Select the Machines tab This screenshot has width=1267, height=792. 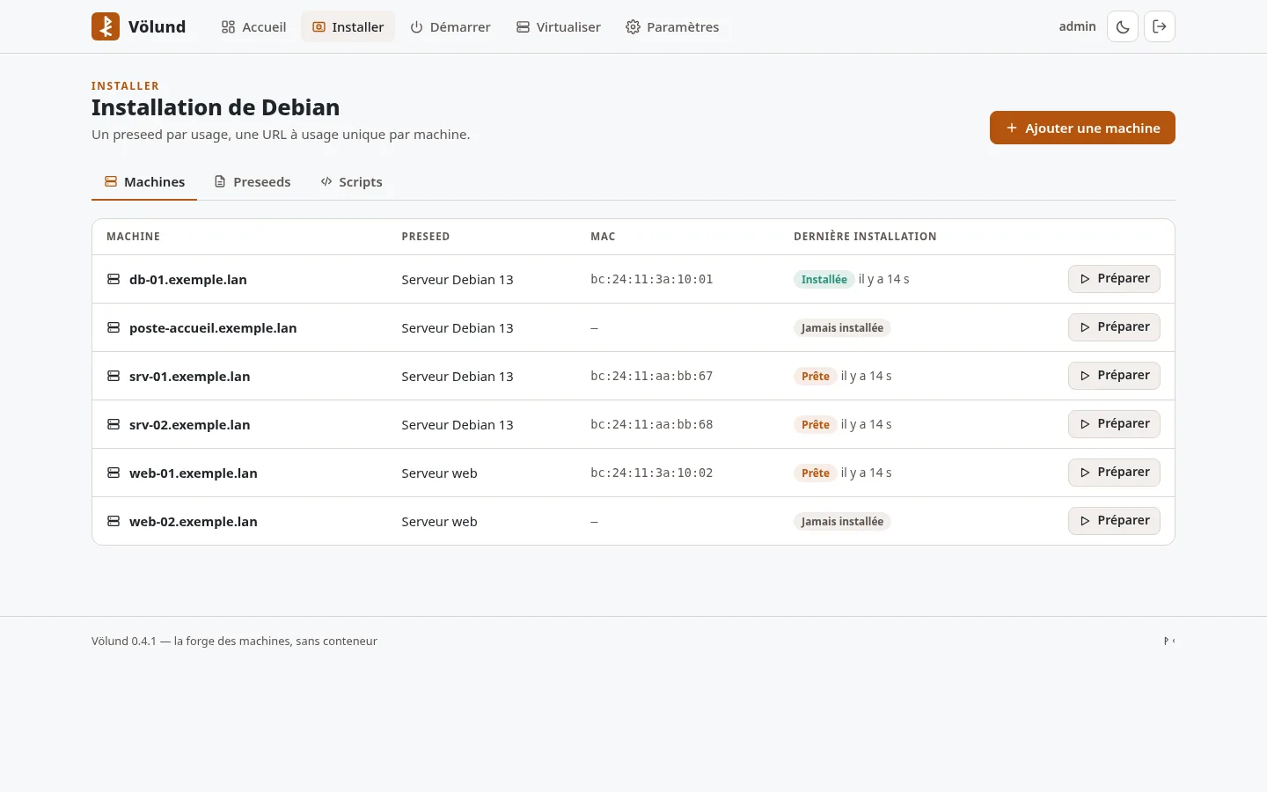click(x=144, y=181)
